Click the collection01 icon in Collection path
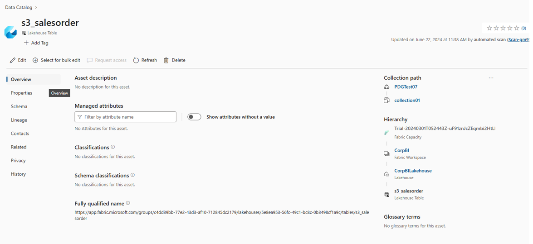Screen dimensions: 533x244 click(x=386, y=100)
